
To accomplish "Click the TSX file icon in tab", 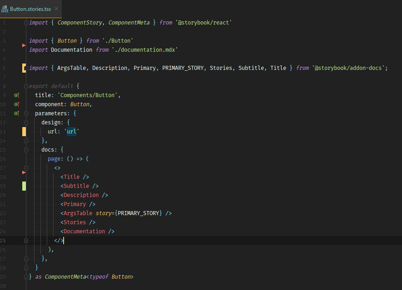I will pos(5,9).
